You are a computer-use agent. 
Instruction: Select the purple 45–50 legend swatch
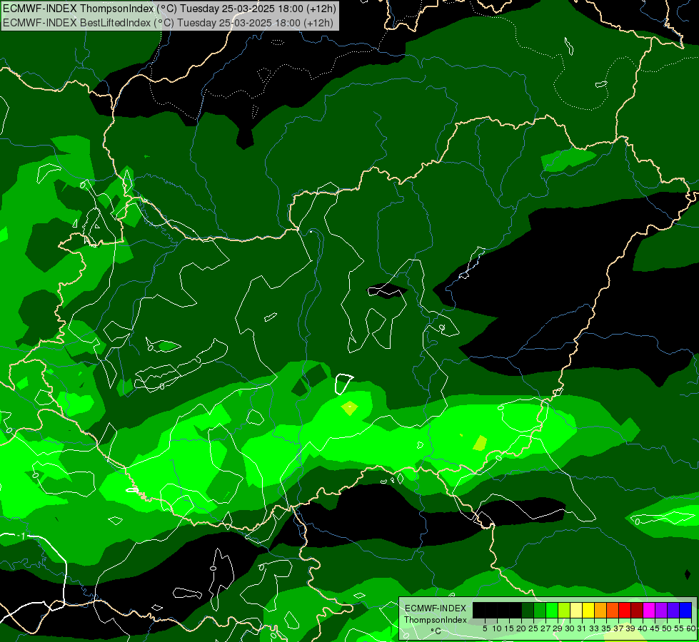coord(661,610)
